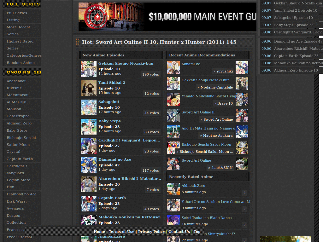Open Dragon Collection sidebar link
This screenshot has height=242, width=323.
pyautogui.click(x=16, y=219)
